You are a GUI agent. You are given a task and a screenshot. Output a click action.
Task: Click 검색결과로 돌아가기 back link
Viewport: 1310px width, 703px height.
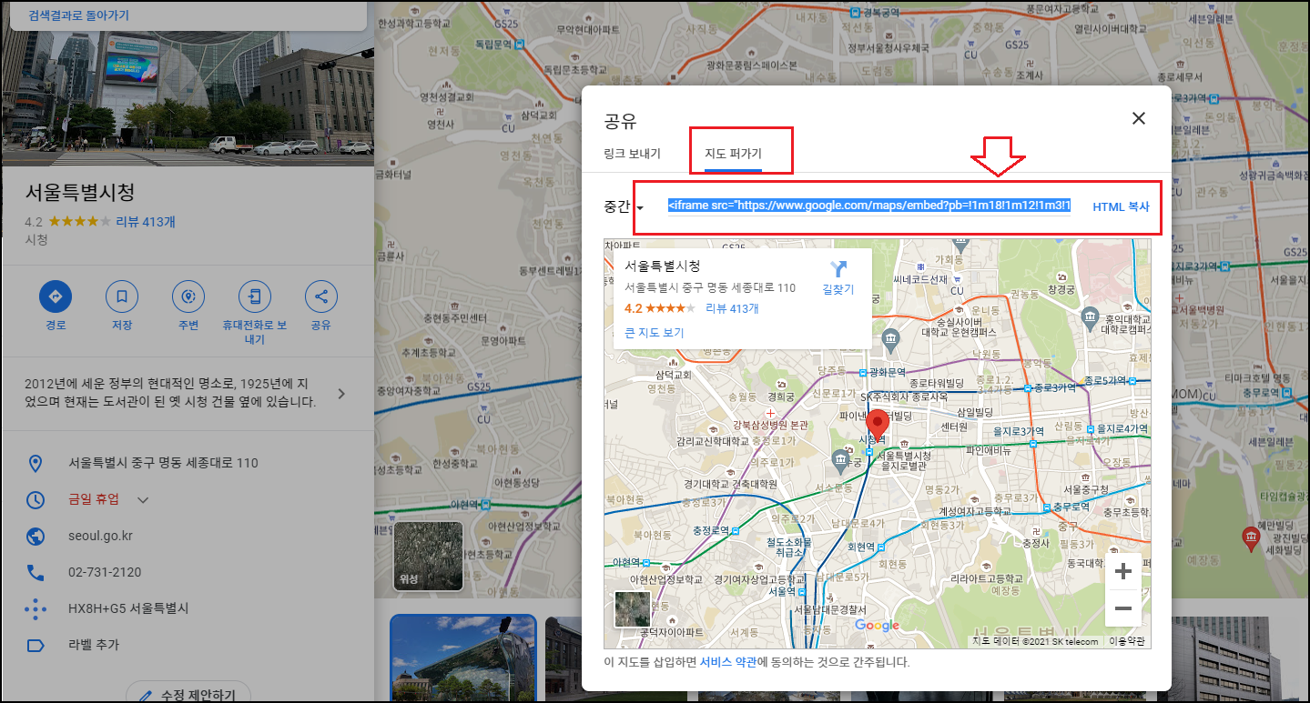click(78, 15)
